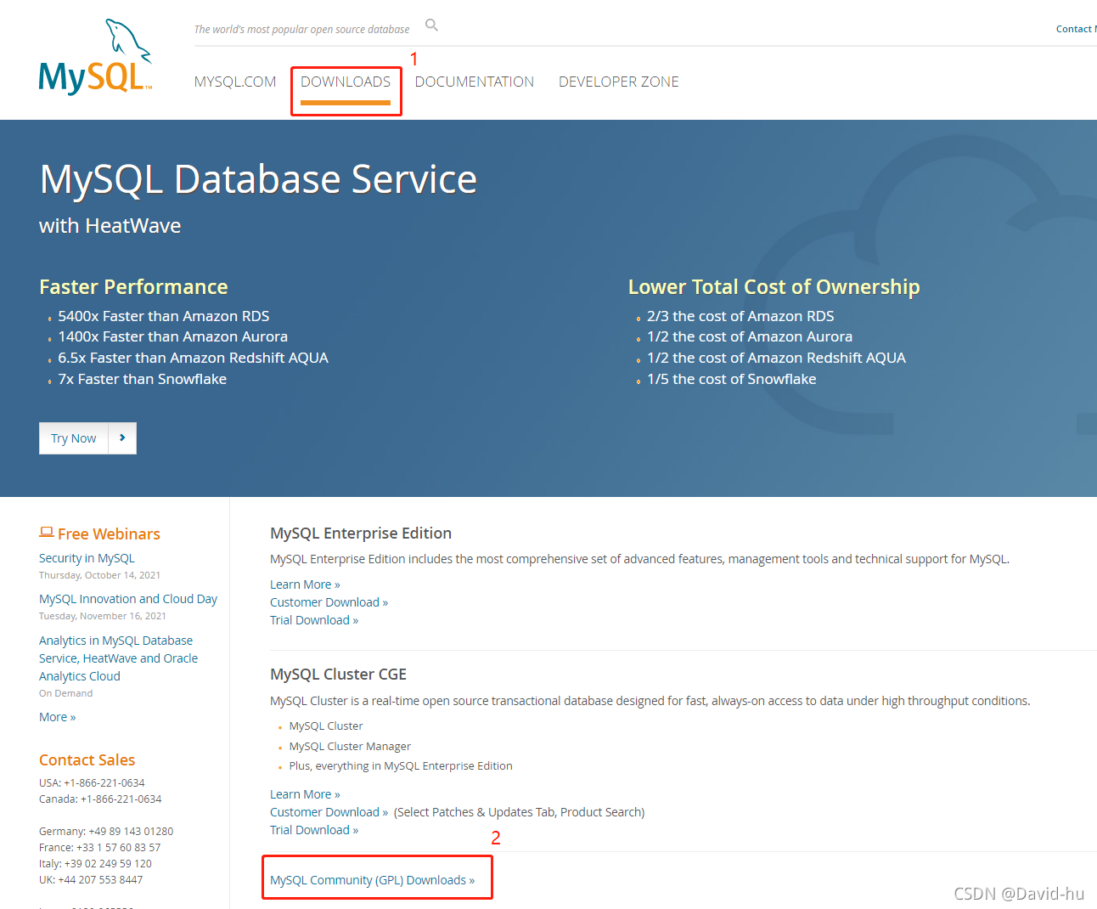Click Learn More » under Enterprise Edition
The image size is (1097, 909).
tap(305, 584)
